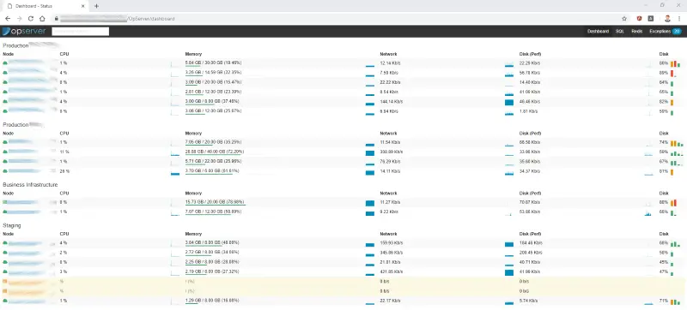
Task: Click the network graph beside 159.93 Kb/s
Action: 509,244
